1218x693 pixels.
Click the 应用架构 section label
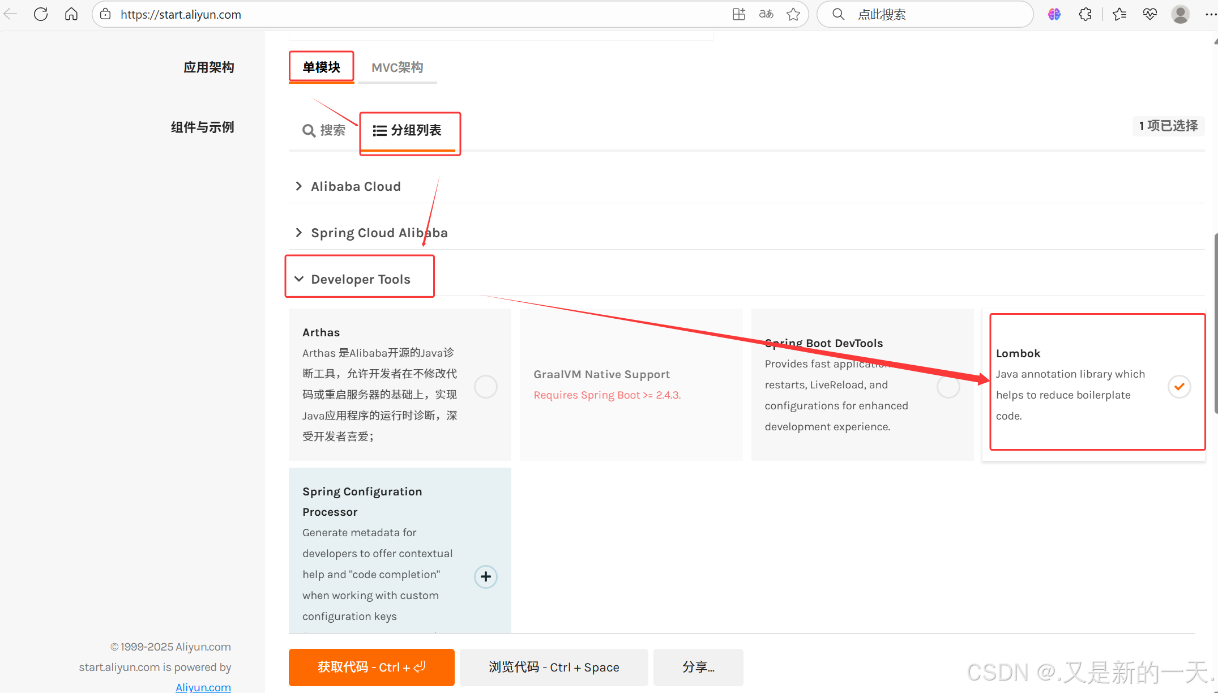[209, 67]
